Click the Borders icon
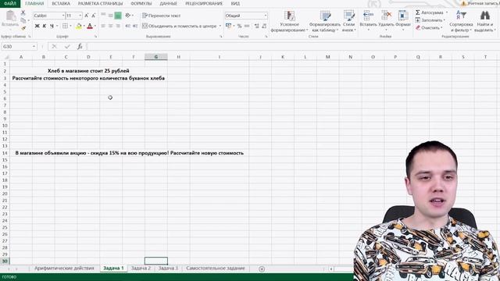 65,26
